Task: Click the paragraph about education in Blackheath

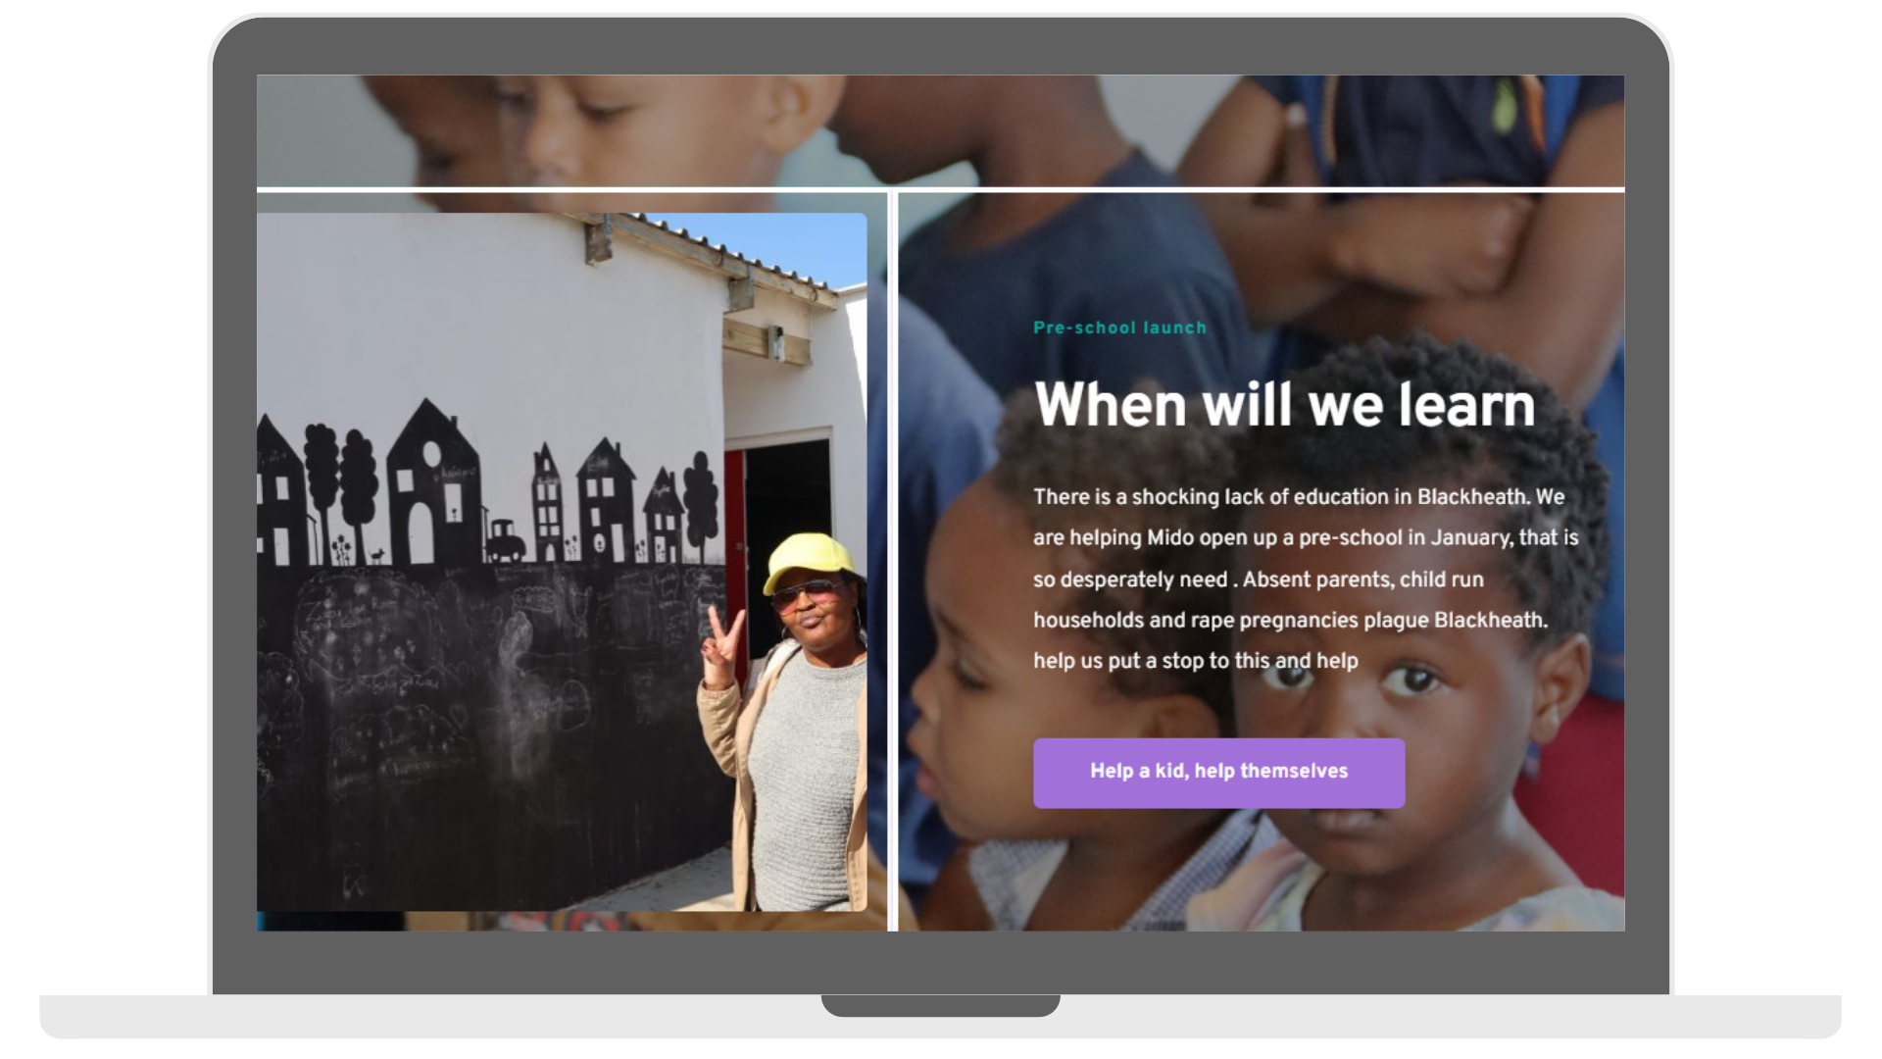Action: click(x=1306, y=579)
